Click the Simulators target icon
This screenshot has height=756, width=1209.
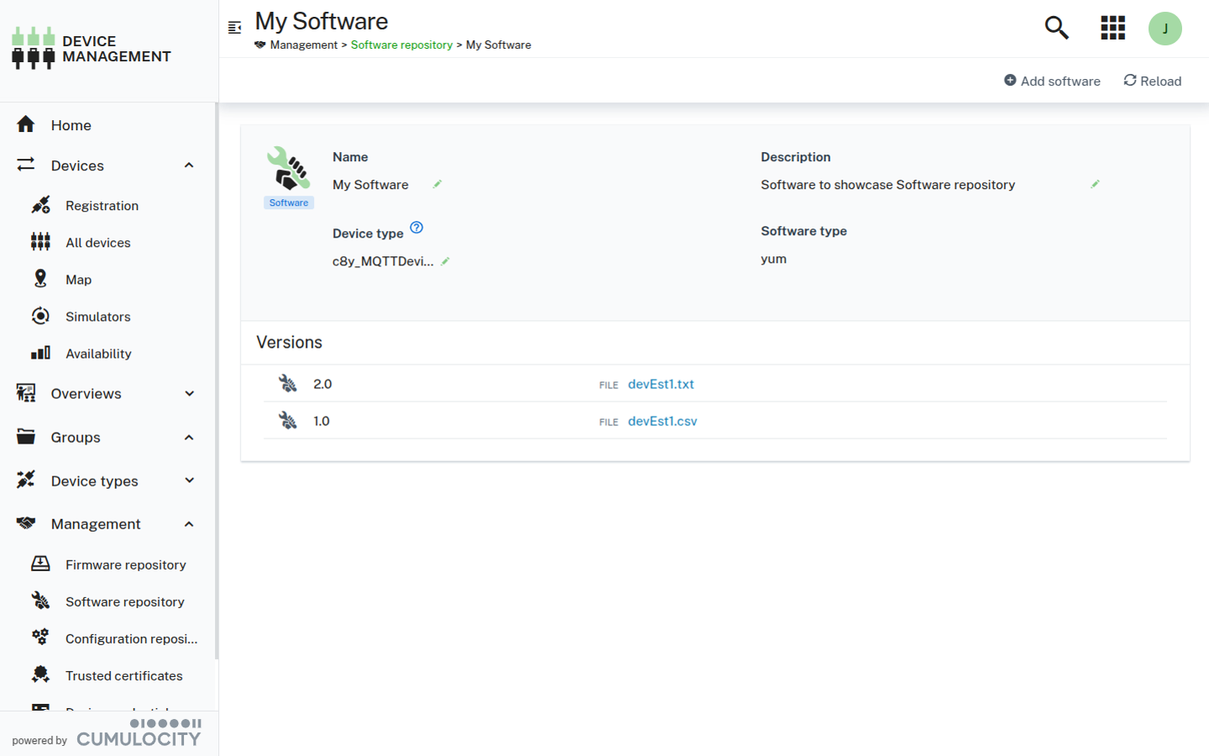(x=40, y=316)
